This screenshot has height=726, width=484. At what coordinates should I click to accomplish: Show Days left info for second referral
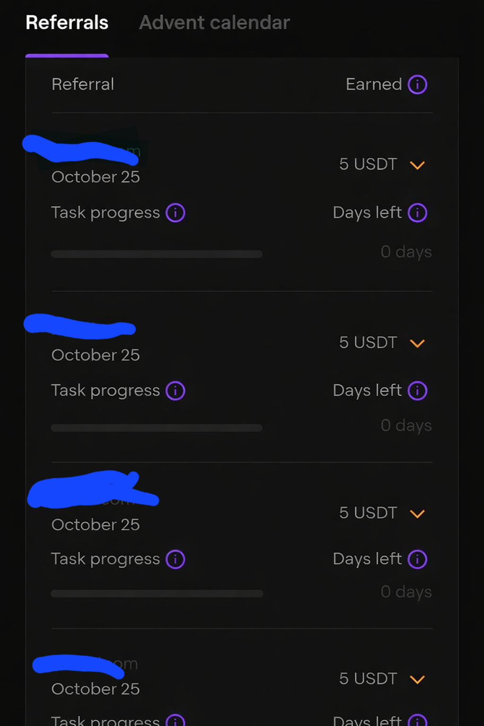(x=417, y=391)
